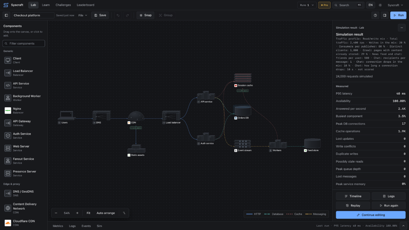Add the Fanout Service component icon

click(8, 161)
